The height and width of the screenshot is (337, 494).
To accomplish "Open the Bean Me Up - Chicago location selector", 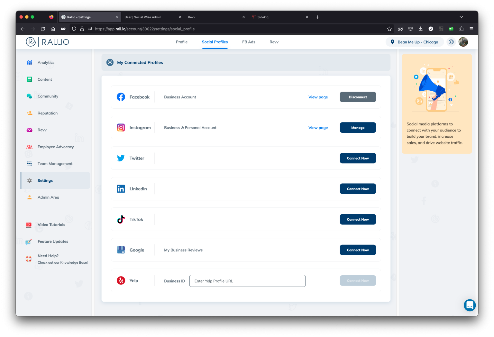I will tap(414, 42).
